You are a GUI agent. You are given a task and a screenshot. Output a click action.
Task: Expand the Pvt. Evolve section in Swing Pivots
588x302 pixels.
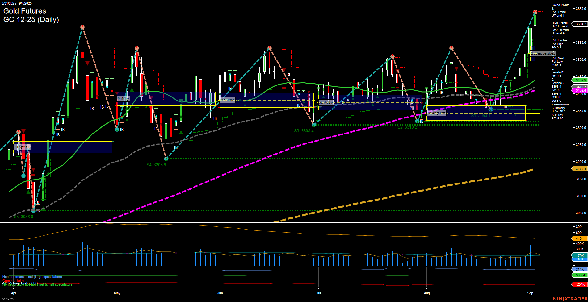tap(559, 40)
